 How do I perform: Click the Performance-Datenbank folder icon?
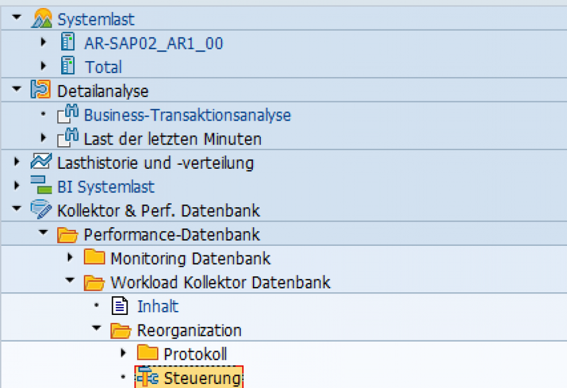coord(67,234)
